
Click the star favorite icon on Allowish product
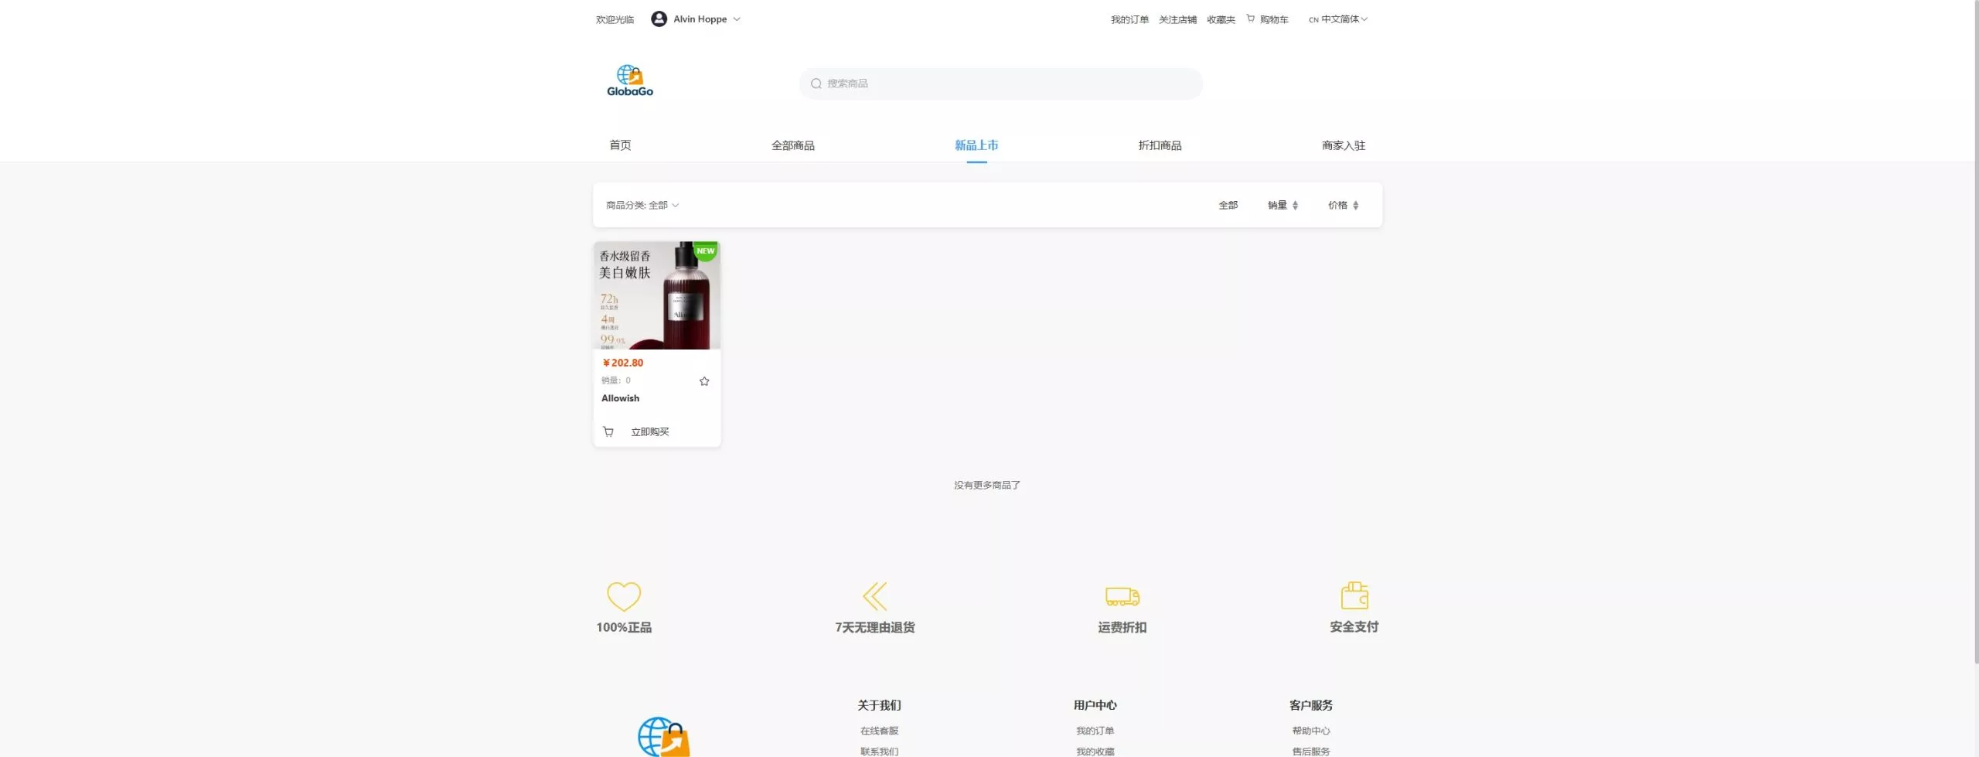pos(703,381)
